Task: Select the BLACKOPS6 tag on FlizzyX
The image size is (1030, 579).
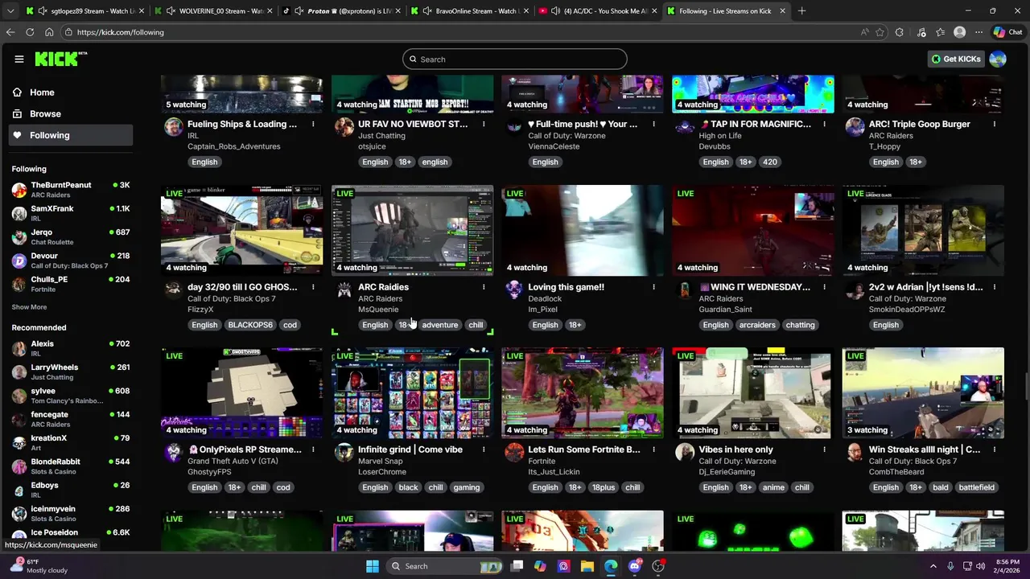Action: 250,325
